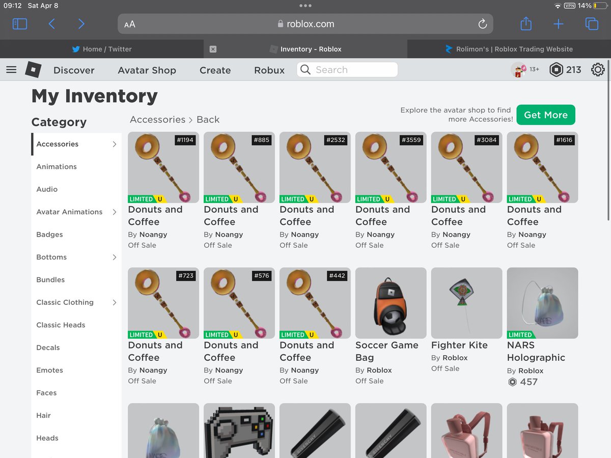This screenshot has width=611, height=458.
Task: Click the pixel game controller item thumbnail
Action: click(239, 431)
